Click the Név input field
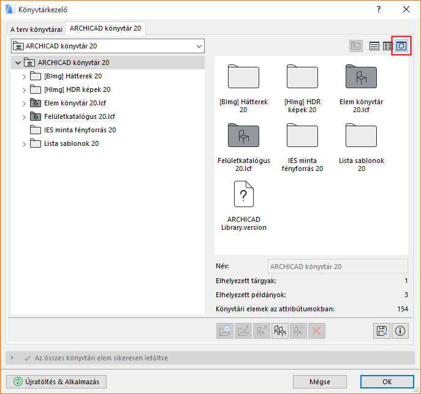The image size is (421, 394). [x=338, y=267]
